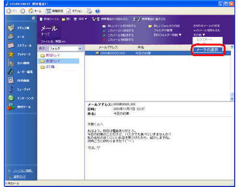Click 携帯電話から読み込む import from phone
The height and width of the screenshot is (187, 240).
click(x=110, y=19)
